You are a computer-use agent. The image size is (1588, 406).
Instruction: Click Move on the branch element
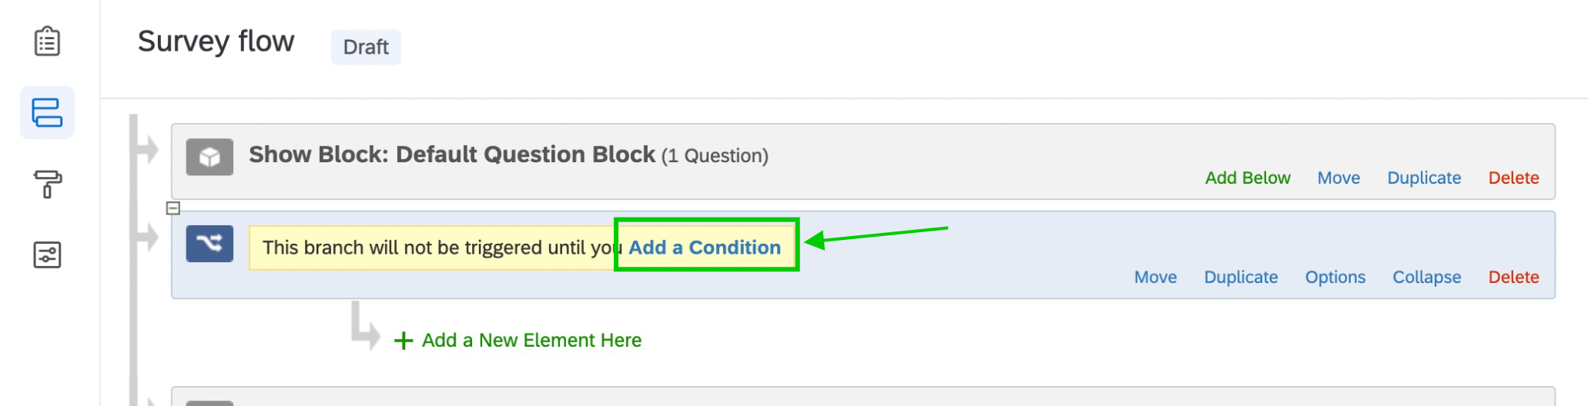pos(1154,277)
